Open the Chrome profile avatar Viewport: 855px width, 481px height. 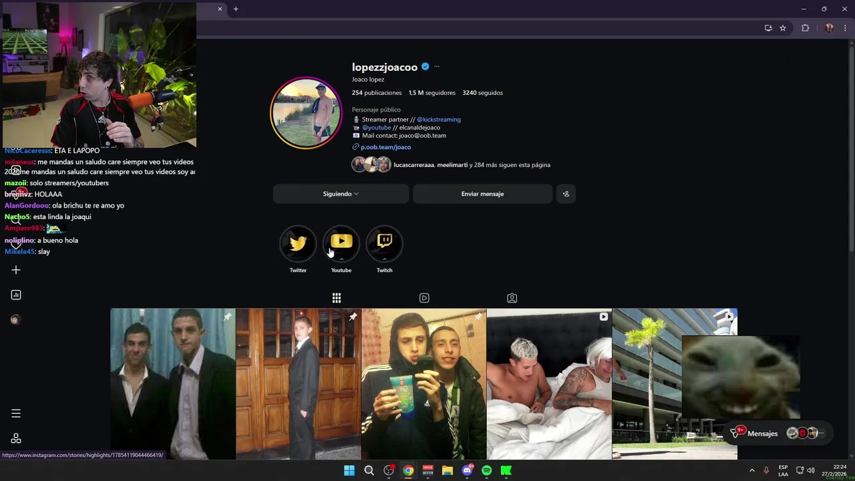[x=829, y=28]
